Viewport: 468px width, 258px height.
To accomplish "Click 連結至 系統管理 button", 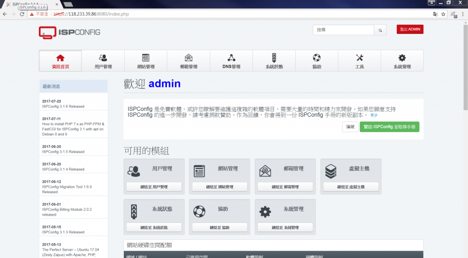I will tap(285, 227).
